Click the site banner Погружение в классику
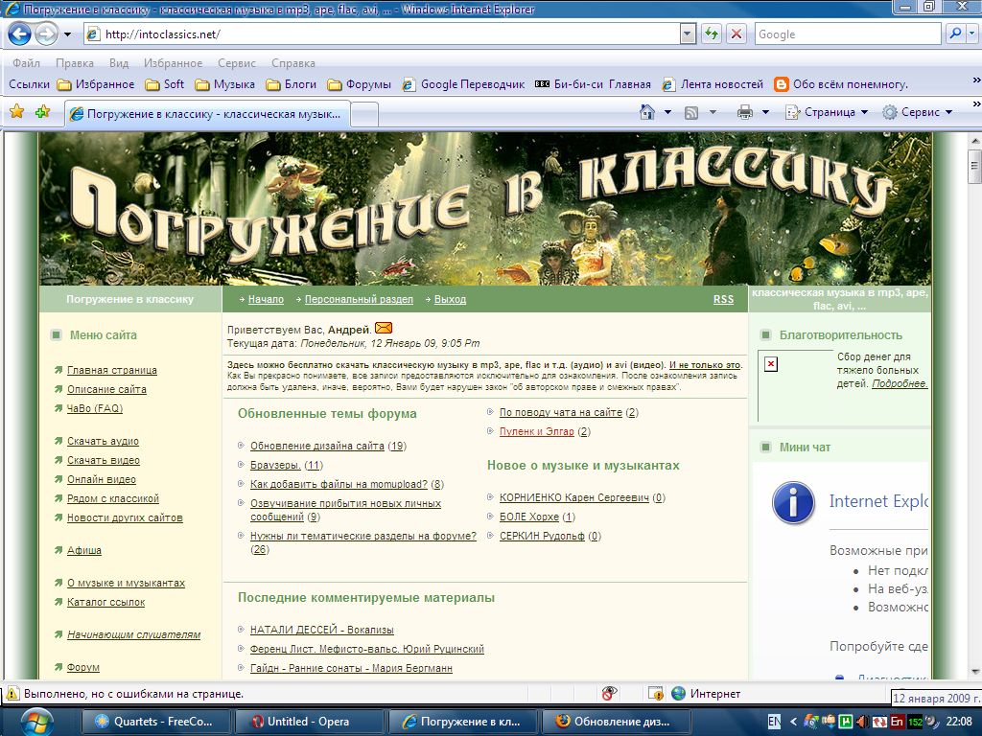Screen dimensions: 982x736 tap(485, 209)
